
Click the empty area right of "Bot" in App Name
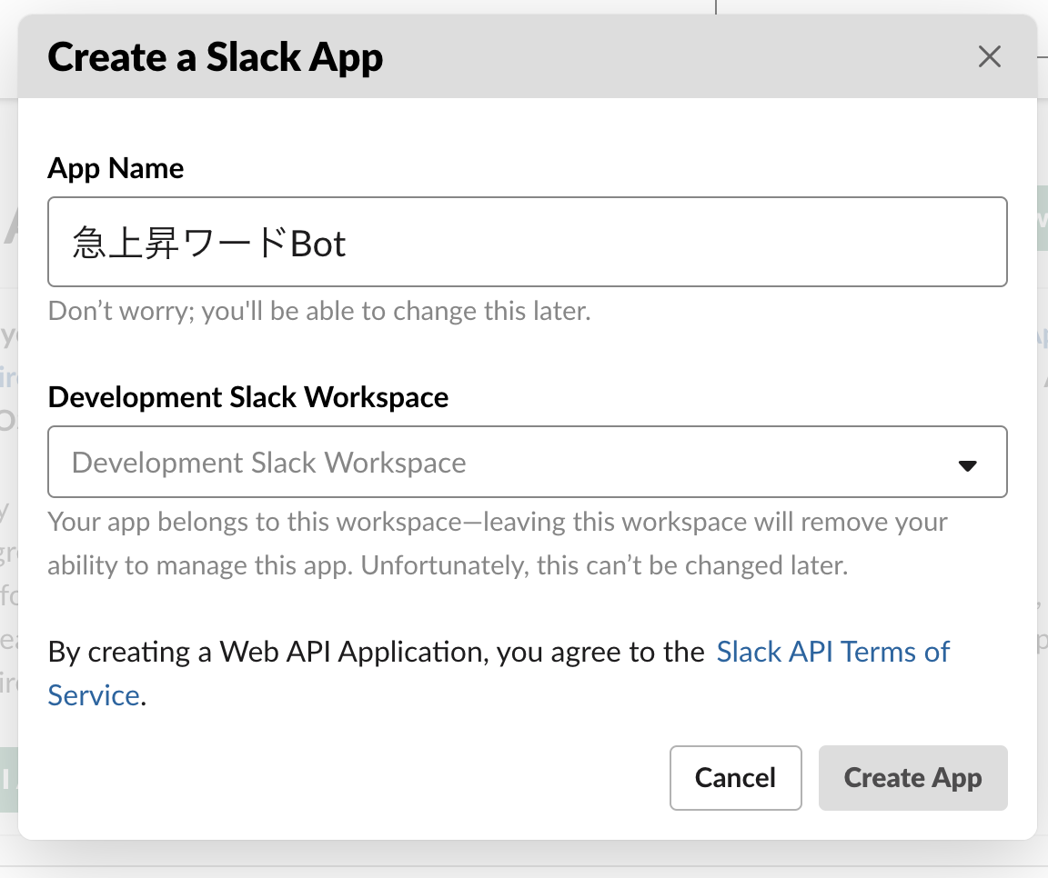click(673, 242)
